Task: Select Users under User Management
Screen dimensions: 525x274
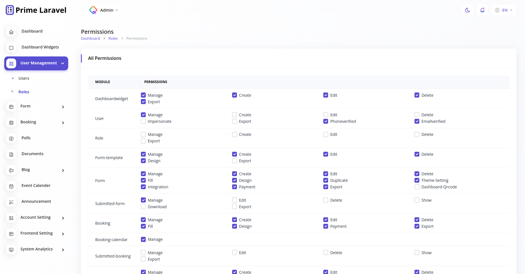Action: (x=24, y=78)
